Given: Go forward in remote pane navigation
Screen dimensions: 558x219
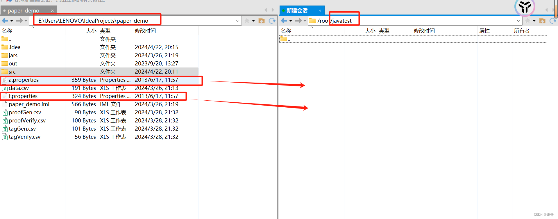Looking at the screenshot, I should [x=298, y=21].
